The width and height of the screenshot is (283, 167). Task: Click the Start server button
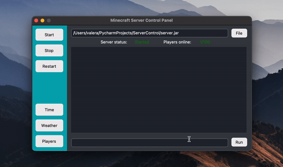(49, 35)
